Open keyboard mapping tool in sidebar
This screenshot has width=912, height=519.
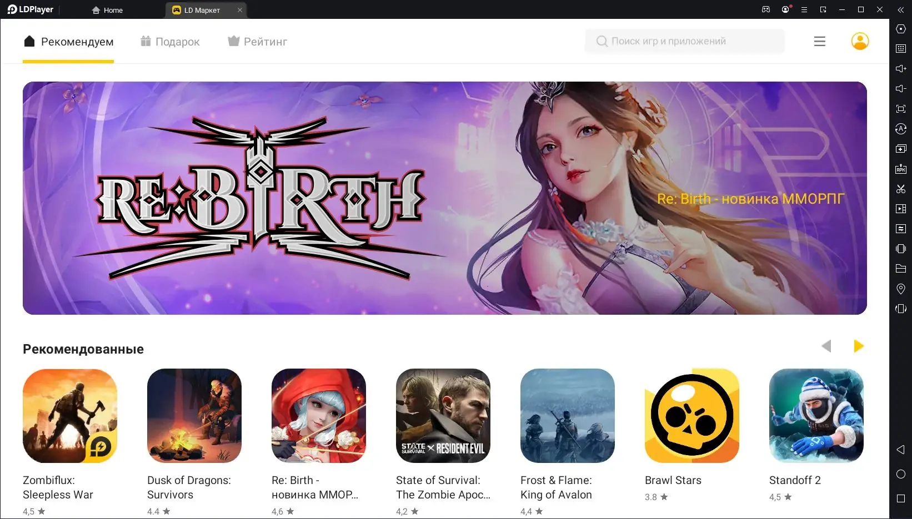[x=901, y=49]
